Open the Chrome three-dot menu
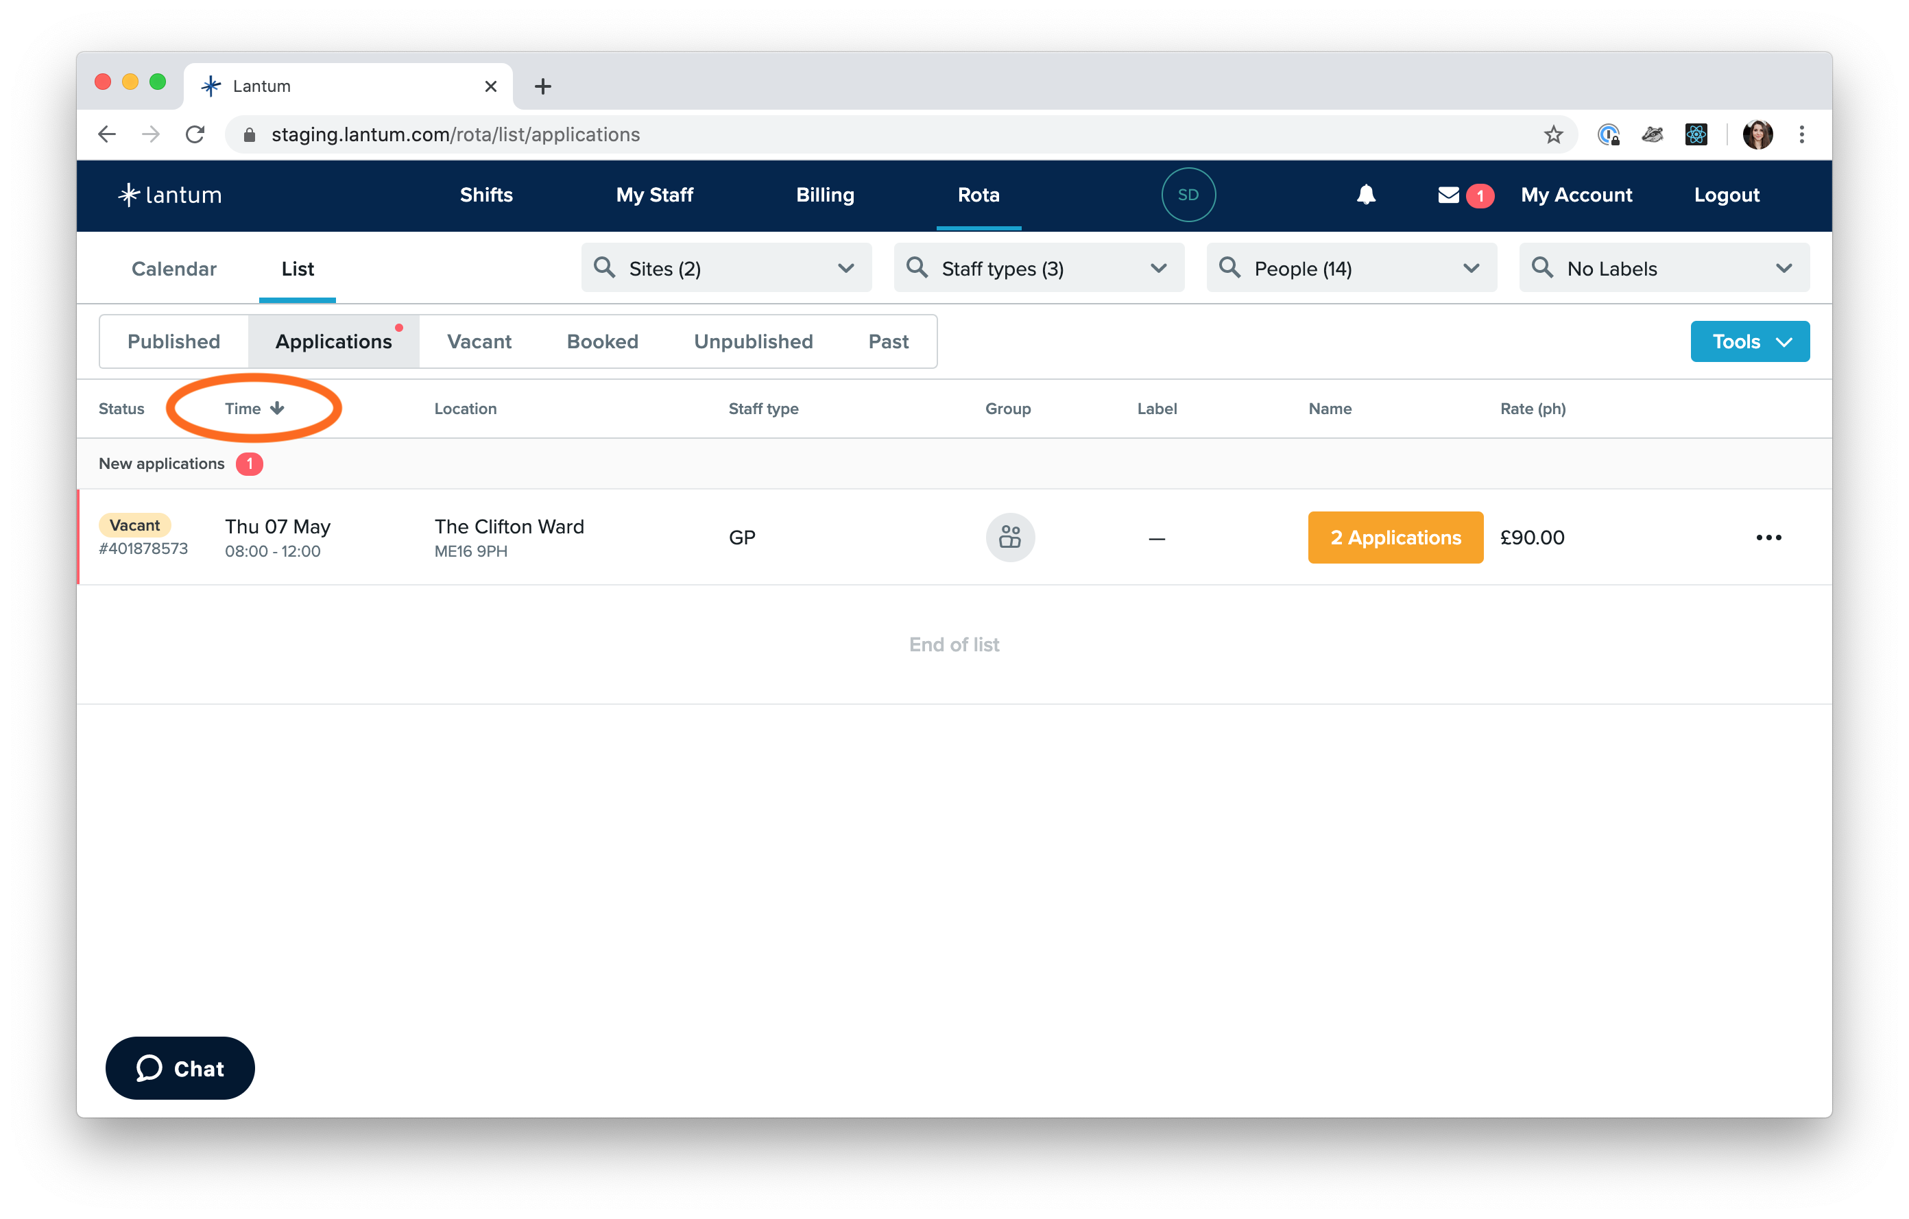 1802,134
